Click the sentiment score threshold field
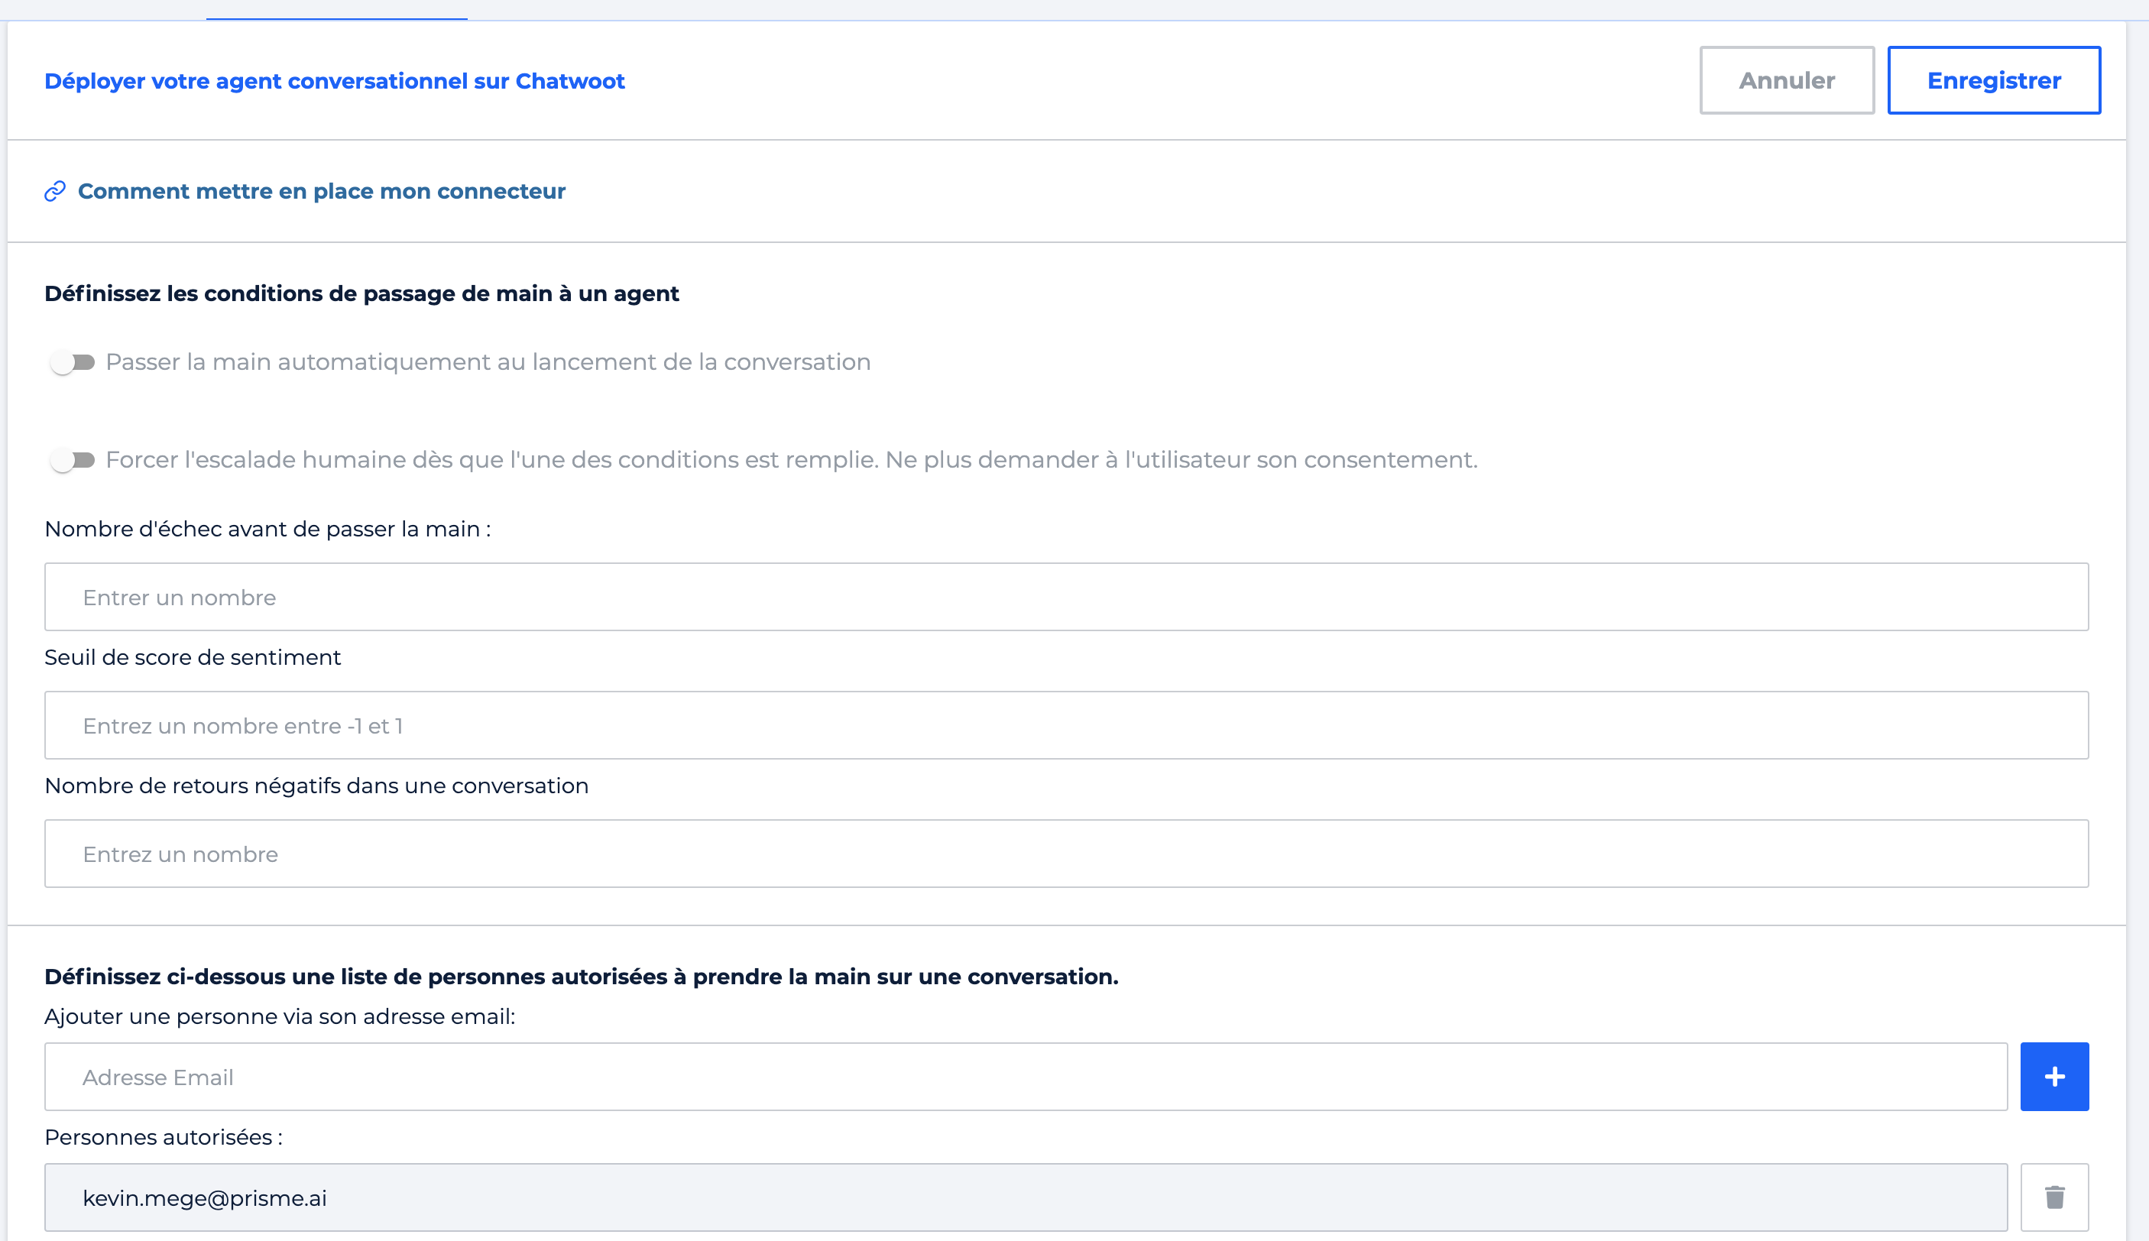This screenshot has height=1241, width=2149. pos(1066,725)
